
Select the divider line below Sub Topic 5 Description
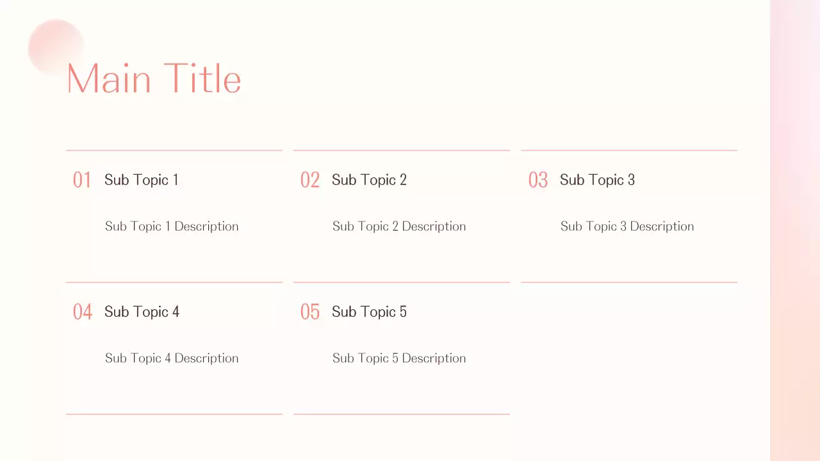pyautogui.click(x=401, y=414)
